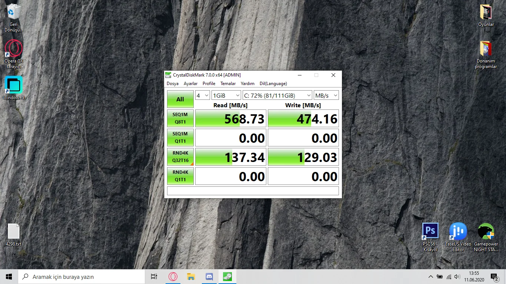
Task: Click CrystalDiskMark icon in the taskbar
Action: tap(227, 277)
